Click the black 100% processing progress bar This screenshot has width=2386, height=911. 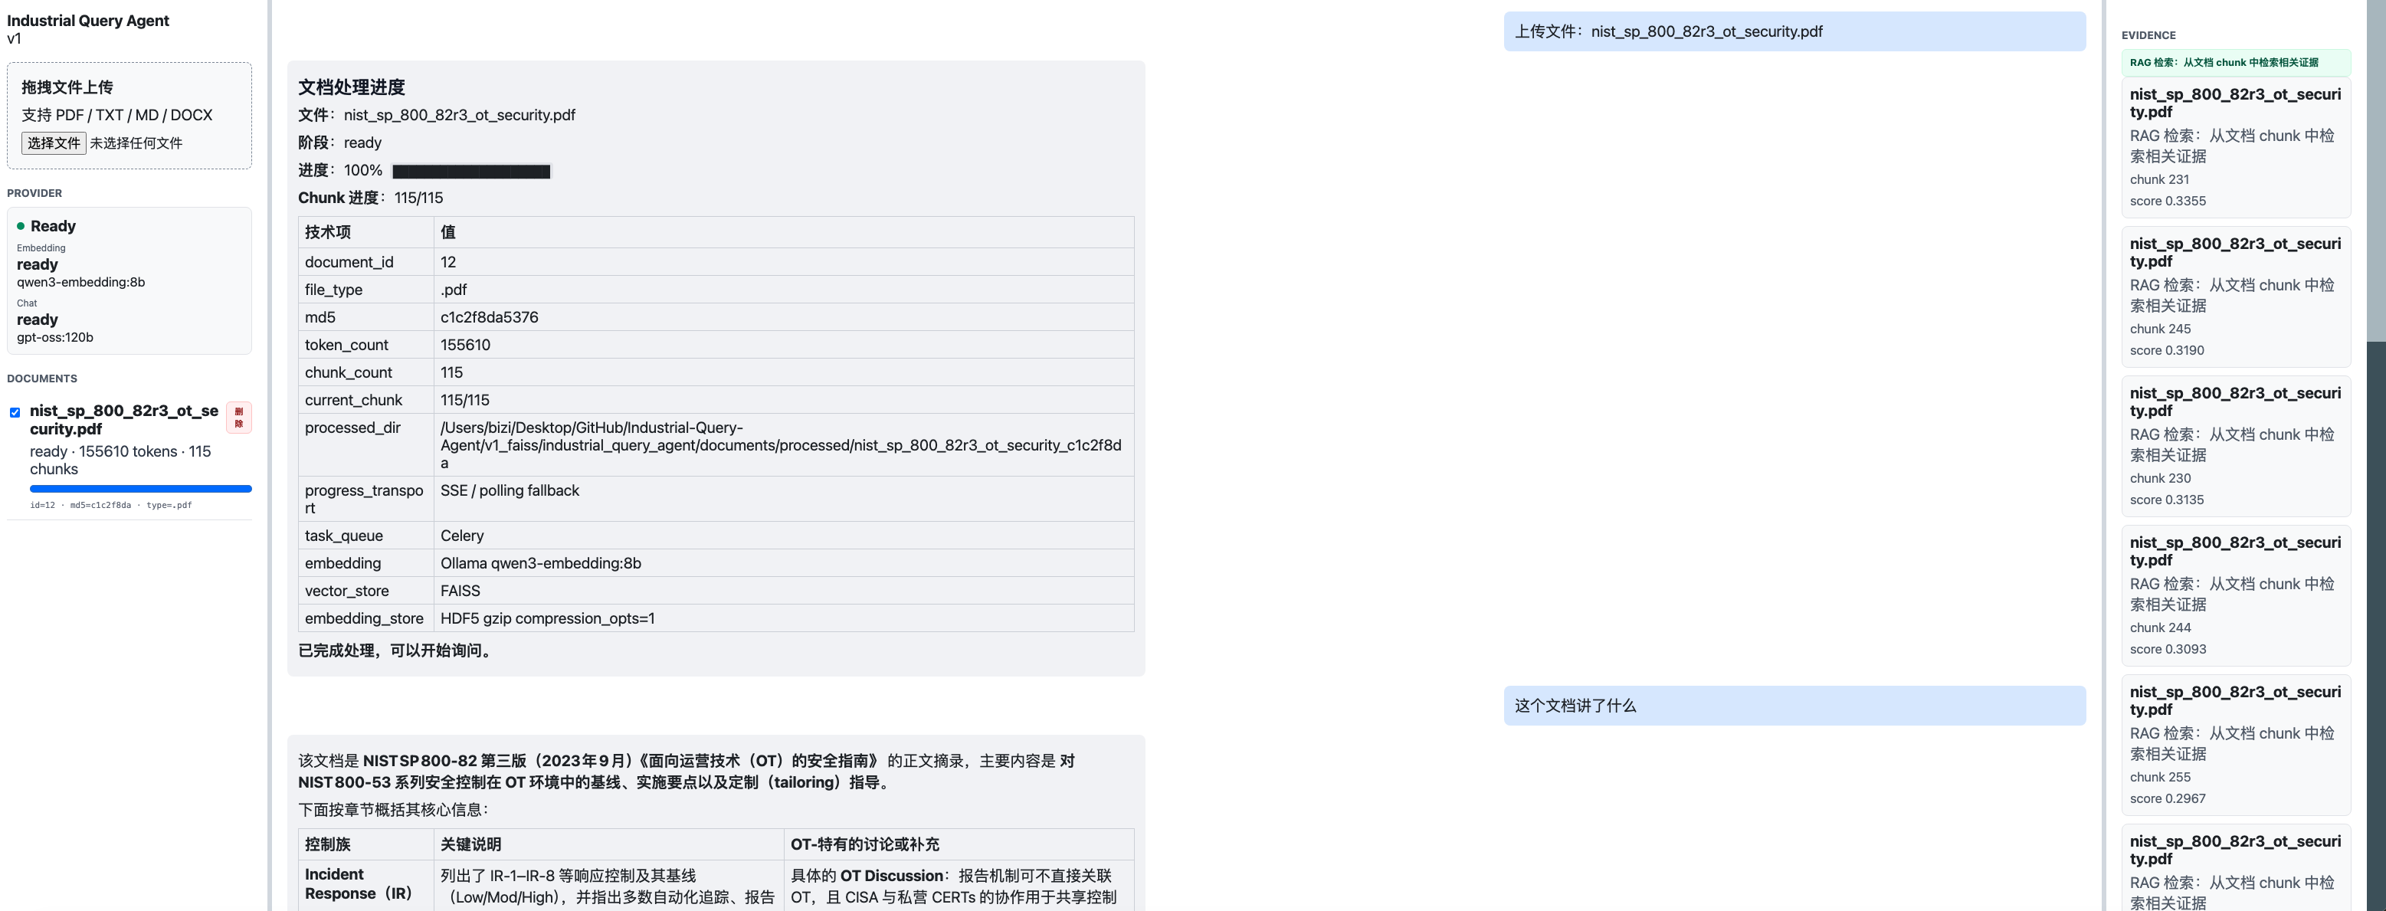click(471, 172)
